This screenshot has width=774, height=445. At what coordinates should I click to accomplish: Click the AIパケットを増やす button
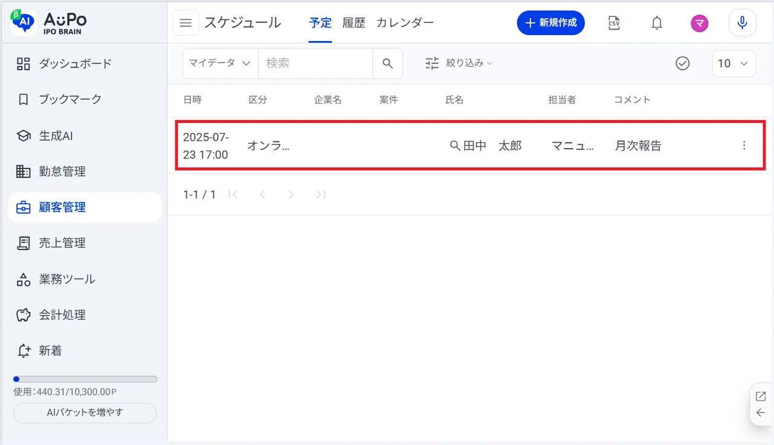tap(85, 413)
